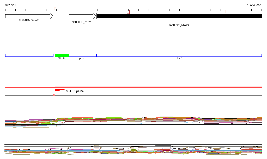Click the S419 label text
The image size is (267, 159).
coord(61,59)
